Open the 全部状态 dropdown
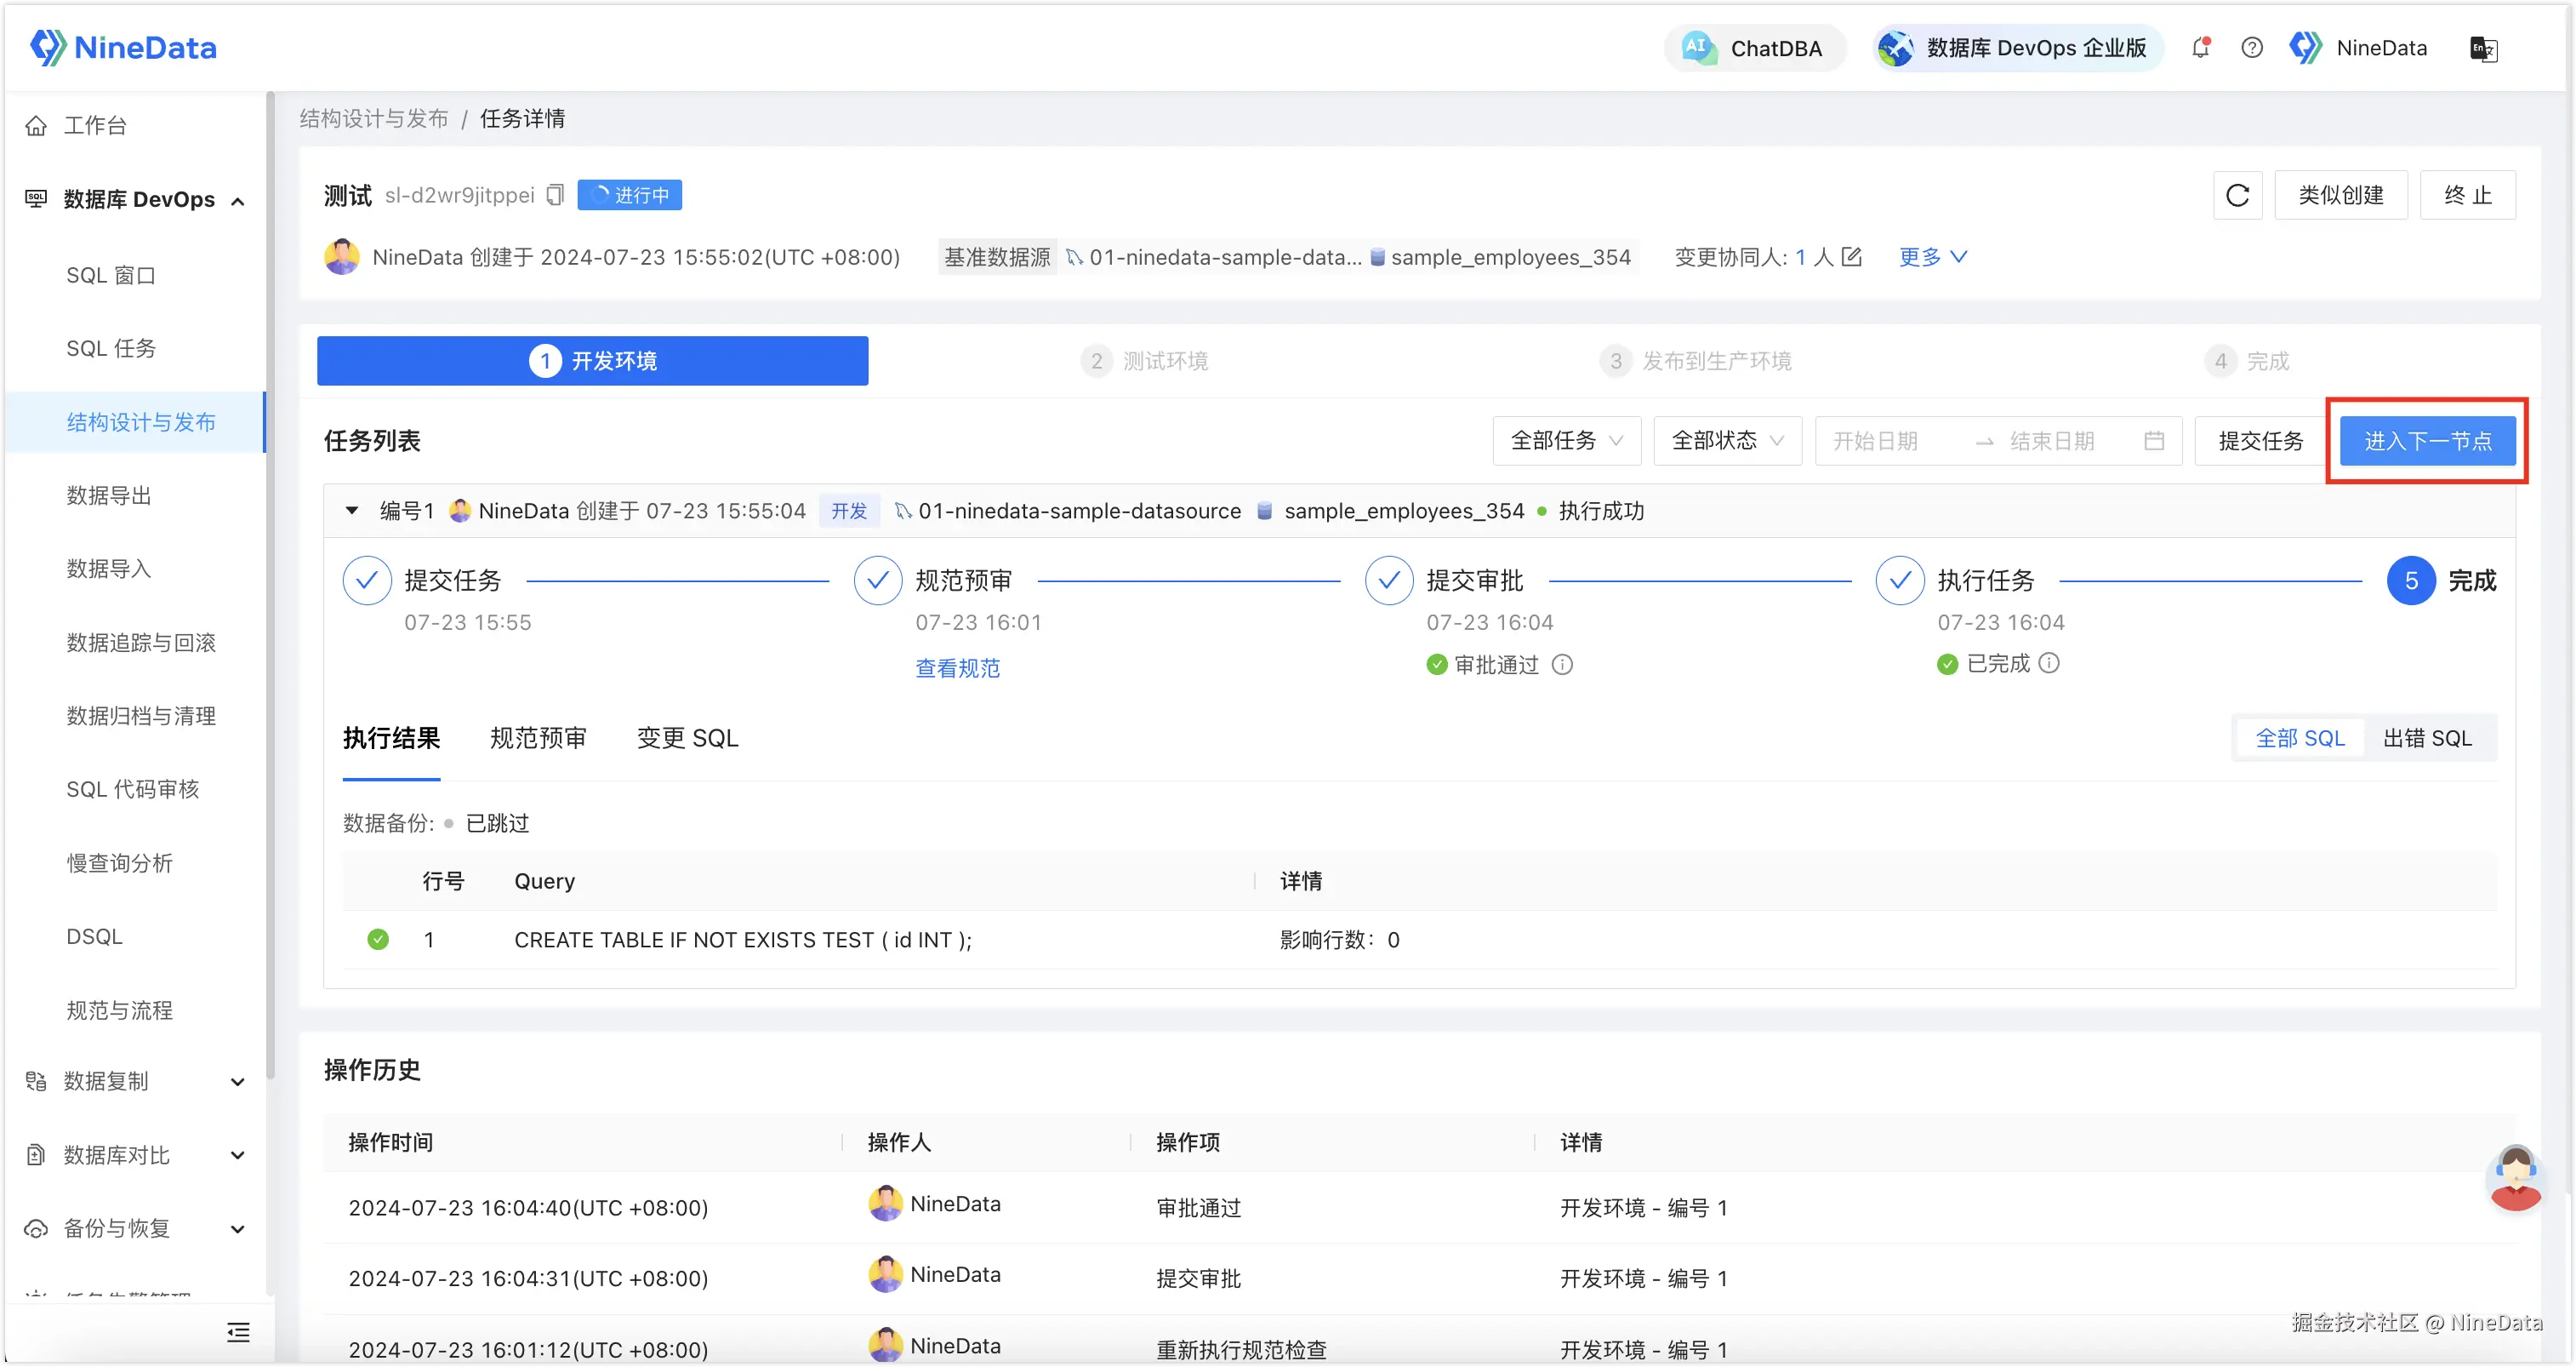The height and width of the screenshot is (1367, 2576). tap(1727, 441)
